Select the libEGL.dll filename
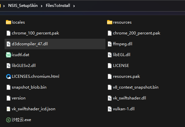This screenshot has width=185, height=127. coord(122,55)
